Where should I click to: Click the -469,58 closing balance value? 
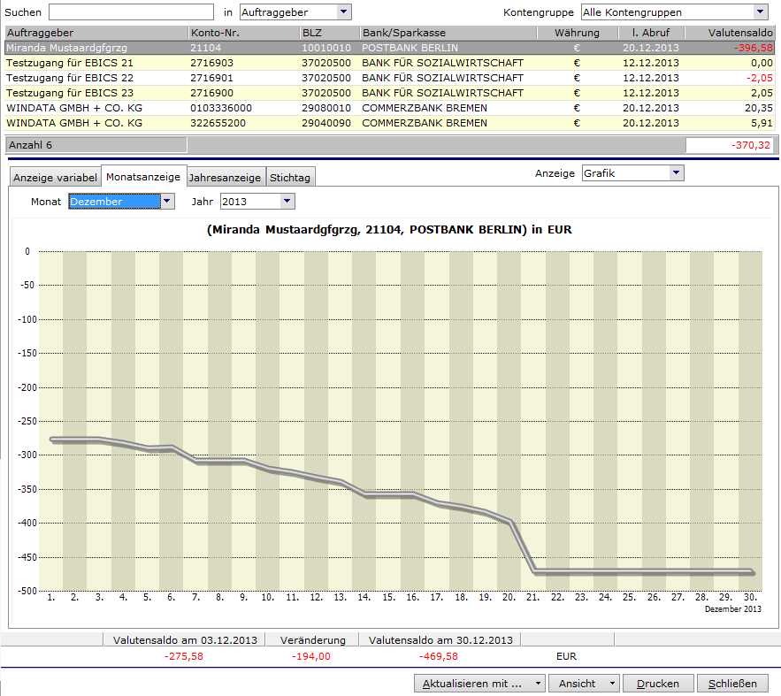(x=439, y=656)
